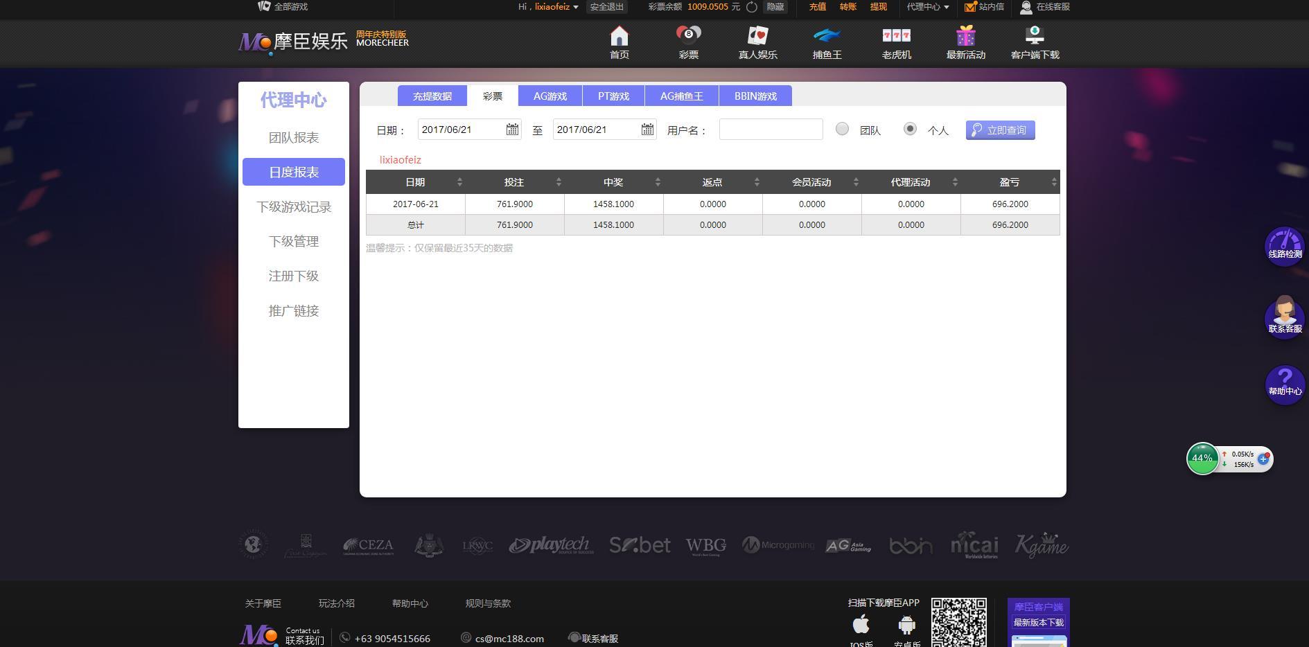Expand the 代理中心 dropdown in top bar

coord(927,8)
